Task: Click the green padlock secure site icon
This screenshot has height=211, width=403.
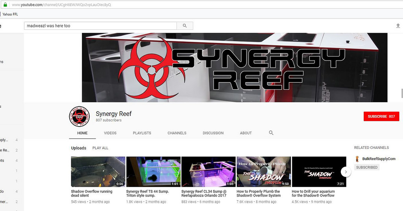Action: 5,5
